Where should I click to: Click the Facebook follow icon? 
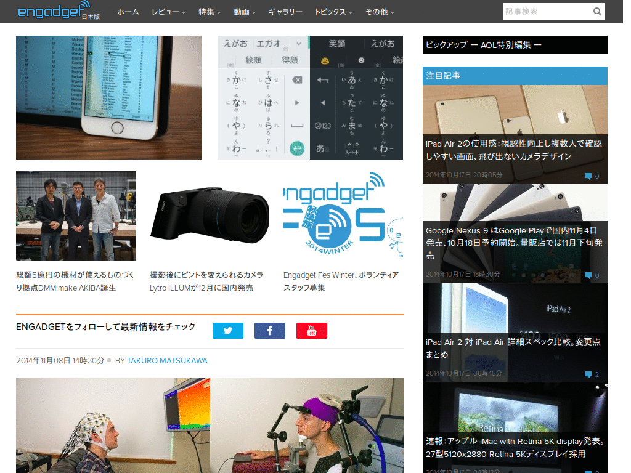click(x=269, y=330)
